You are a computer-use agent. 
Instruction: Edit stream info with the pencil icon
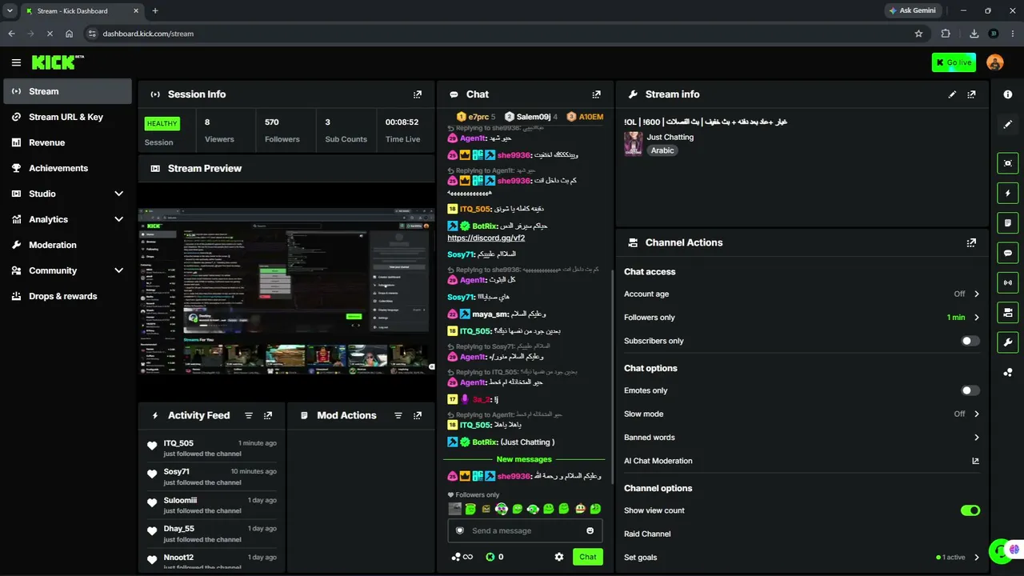(x=952, y=94)
